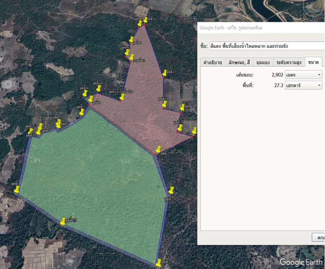Switch to the ระดับความสูง tab
Screen dimensions: 325x269
point(289,62)
